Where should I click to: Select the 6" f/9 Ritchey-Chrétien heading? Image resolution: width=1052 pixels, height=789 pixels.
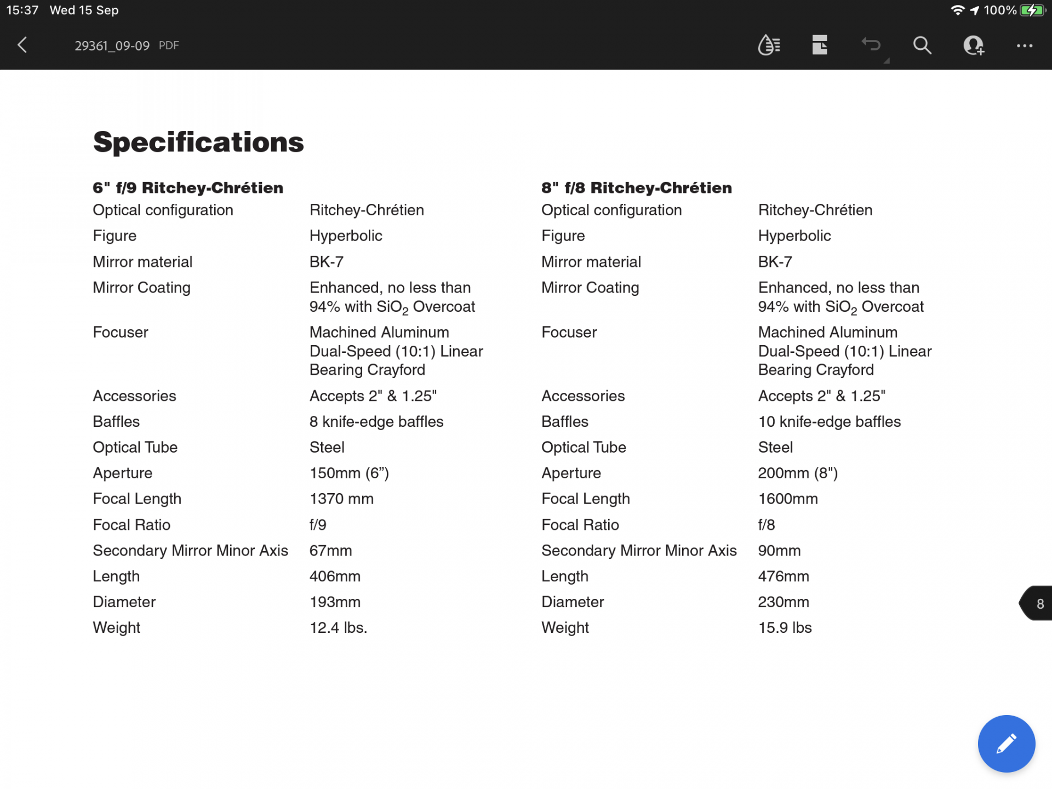click(x=188, y=188)
